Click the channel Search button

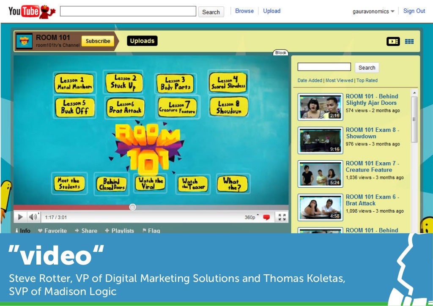[367, 68]
